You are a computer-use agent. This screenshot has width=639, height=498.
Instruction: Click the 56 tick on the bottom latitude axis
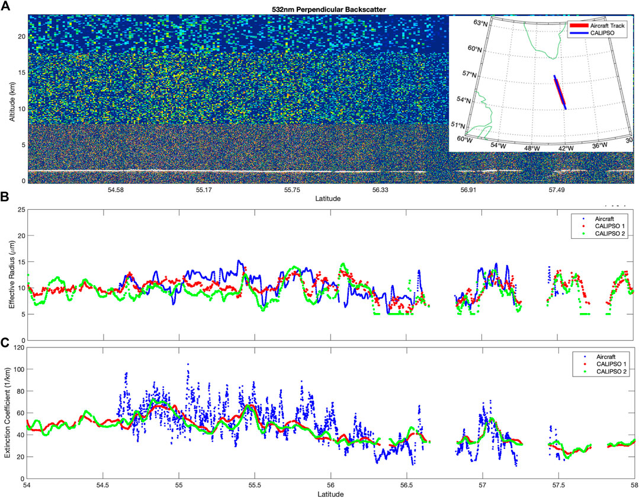pyautogui.click(x=330, y=486)
